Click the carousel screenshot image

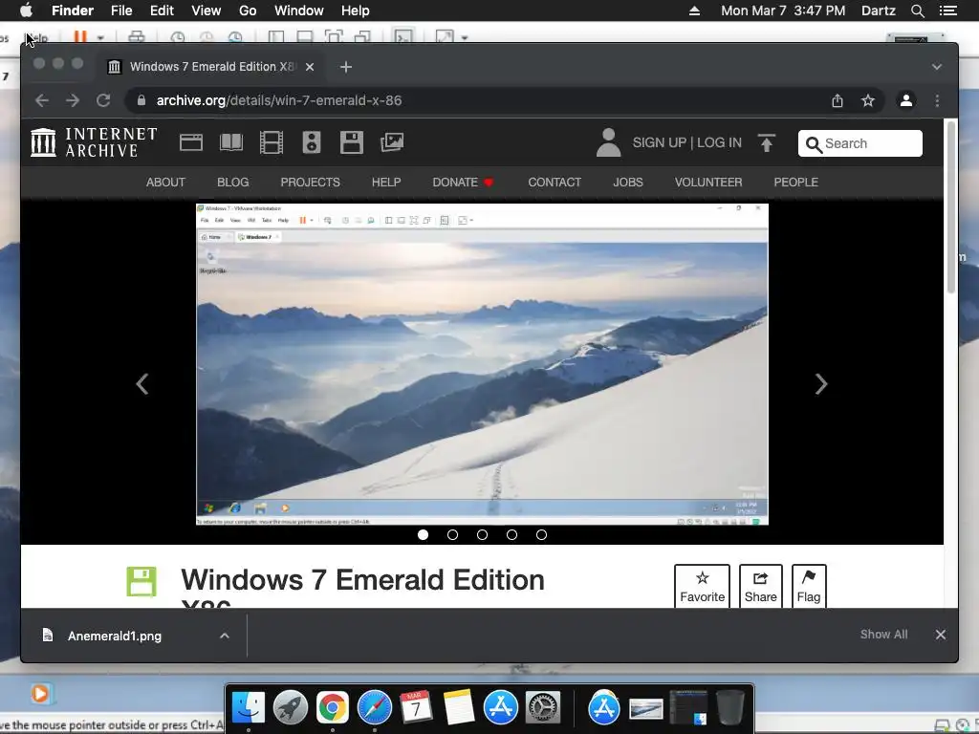tap(482, 364)
